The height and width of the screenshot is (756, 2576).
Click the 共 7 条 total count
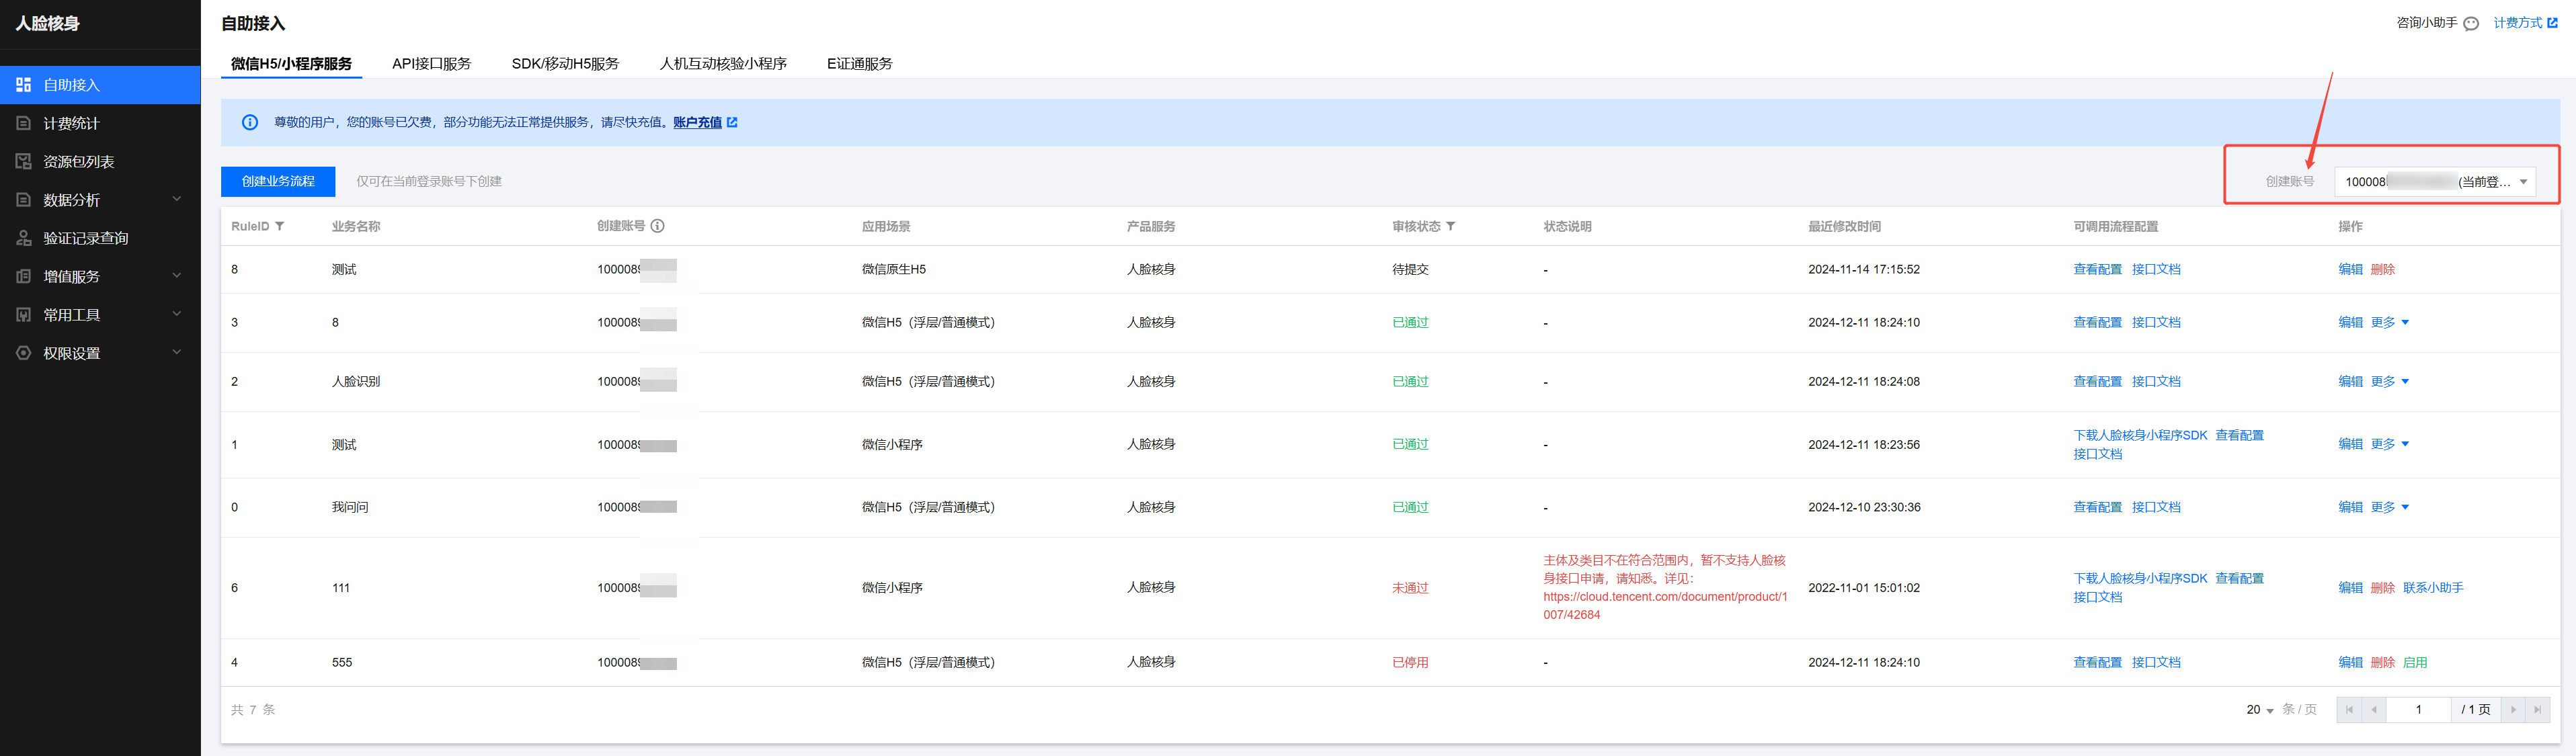coord(253,710)
